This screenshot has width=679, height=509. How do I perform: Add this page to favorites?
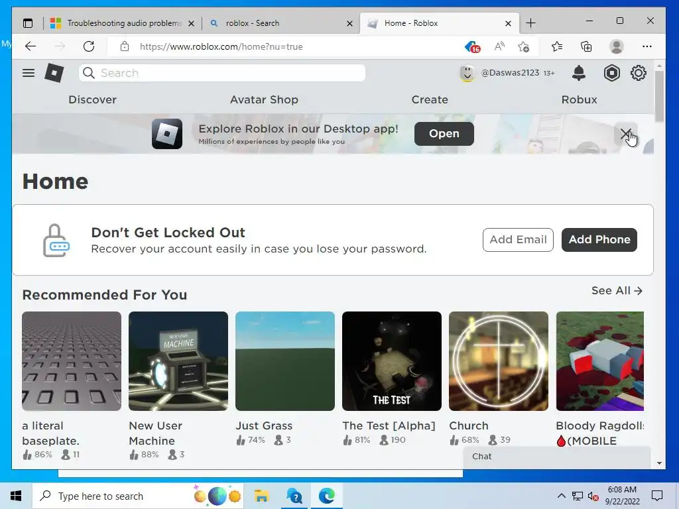pyautogui.click(x=524, y=46)
